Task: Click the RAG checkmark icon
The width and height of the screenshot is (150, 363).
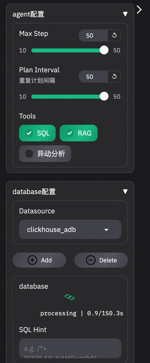Action: coord(70,133)
